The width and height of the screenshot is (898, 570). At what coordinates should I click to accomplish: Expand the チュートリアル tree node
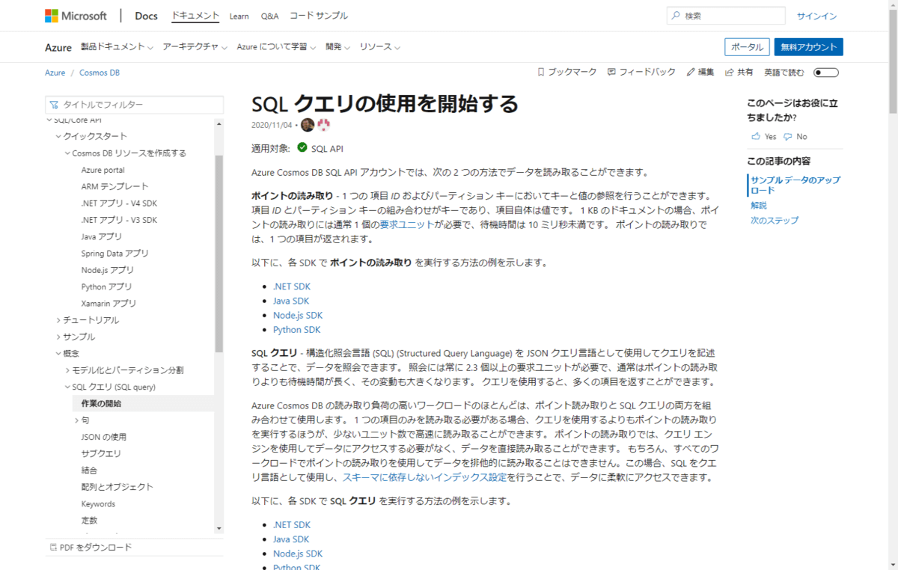pyautogui.click(x=58, y=320)
